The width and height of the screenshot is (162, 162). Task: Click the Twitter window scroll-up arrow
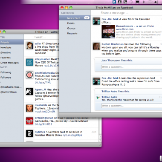tap(100, 137)
